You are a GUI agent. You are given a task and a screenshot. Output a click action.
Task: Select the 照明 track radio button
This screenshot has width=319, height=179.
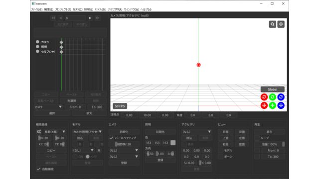(x=37, y=47)
